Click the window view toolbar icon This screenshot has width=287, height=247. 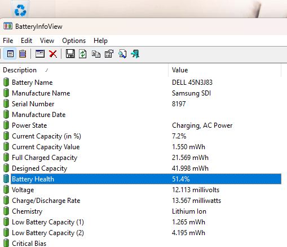click(40, 54)
